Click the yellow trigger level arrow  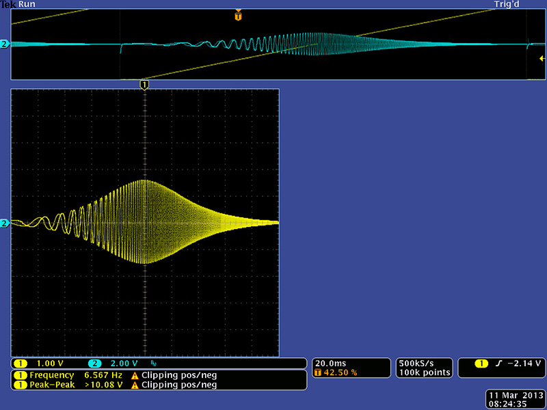[x=542, y=59]
